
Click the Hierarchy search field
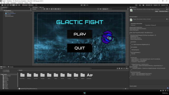pos(17,9)
